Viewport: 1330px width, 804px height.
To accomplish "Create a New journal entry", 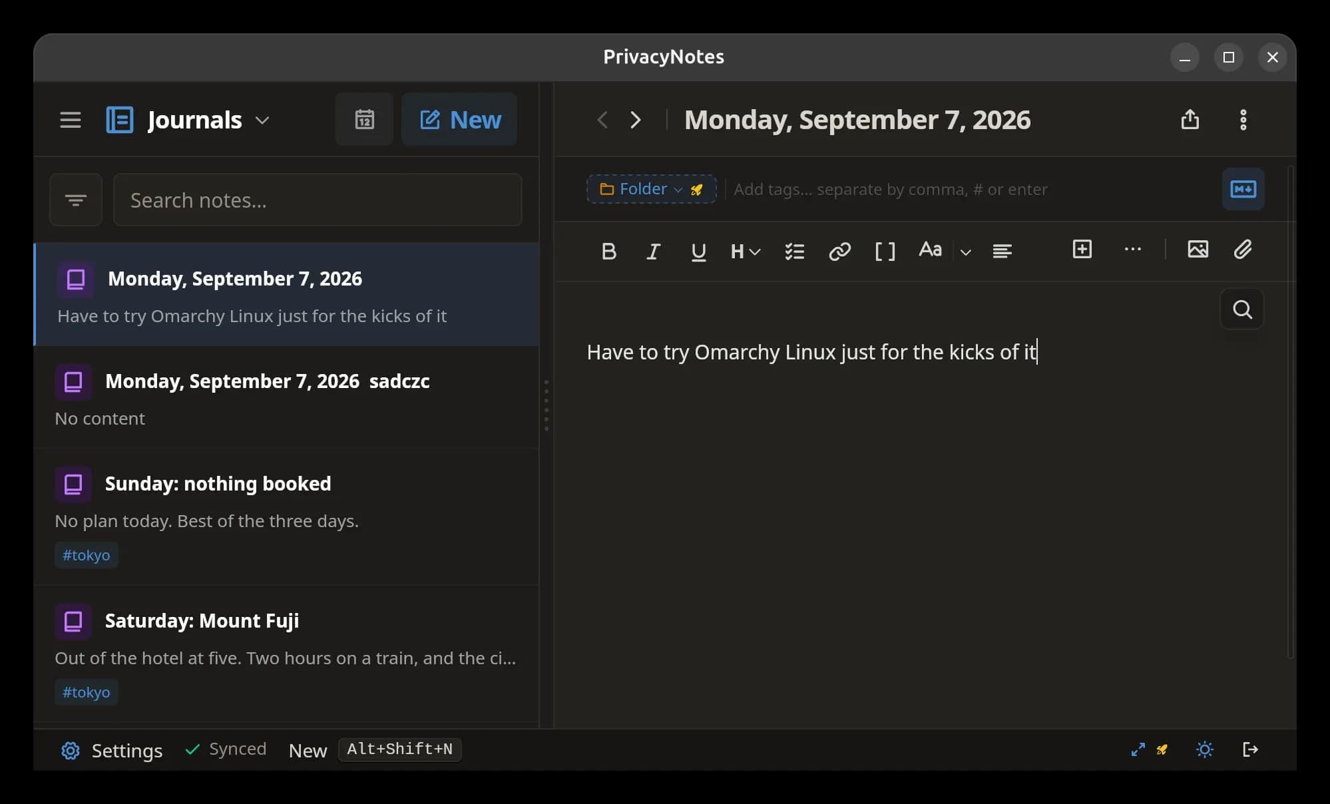I will click(459, 120).
